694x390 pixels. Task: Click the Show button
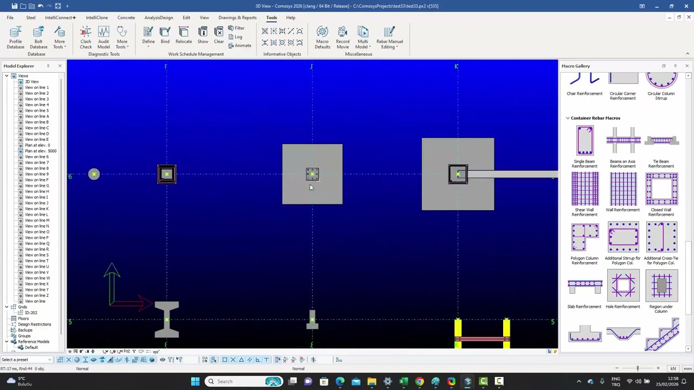pyautogui.click(x=203, y=35)
